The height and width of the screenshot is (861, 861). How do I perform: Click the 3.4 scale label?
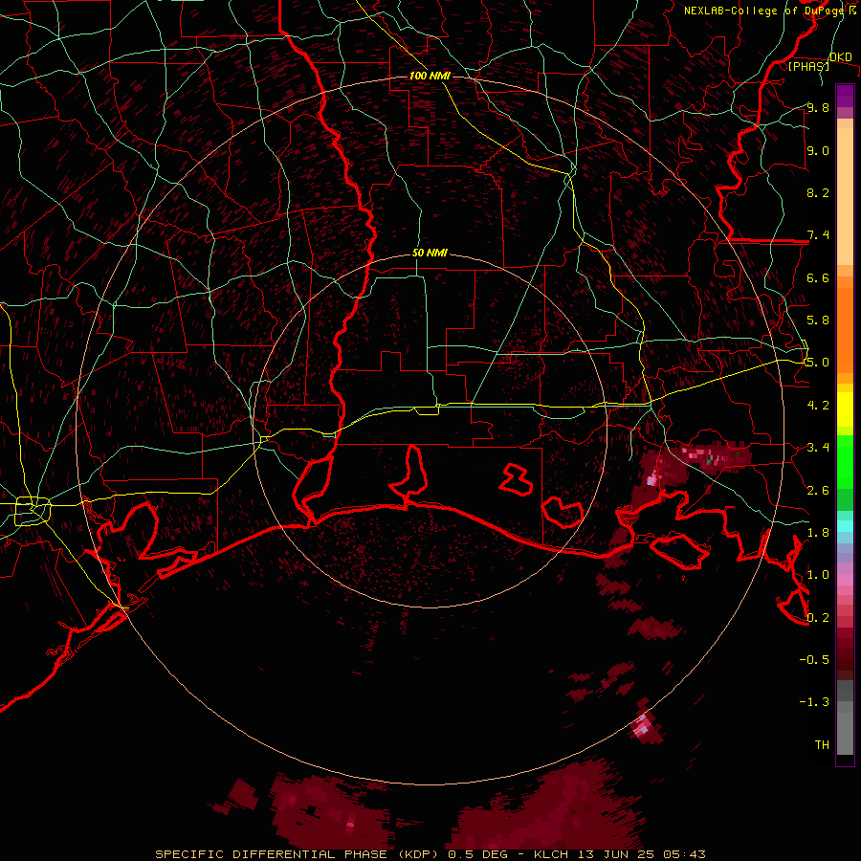click(x=818, y=448)
